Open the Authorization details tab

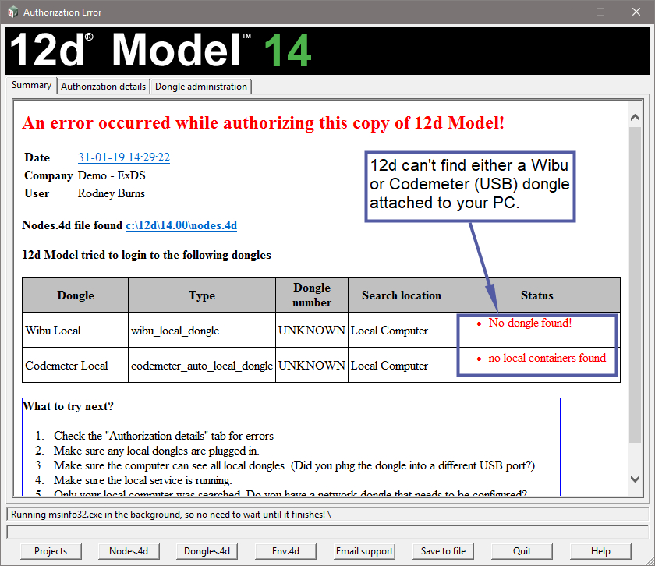103,87
